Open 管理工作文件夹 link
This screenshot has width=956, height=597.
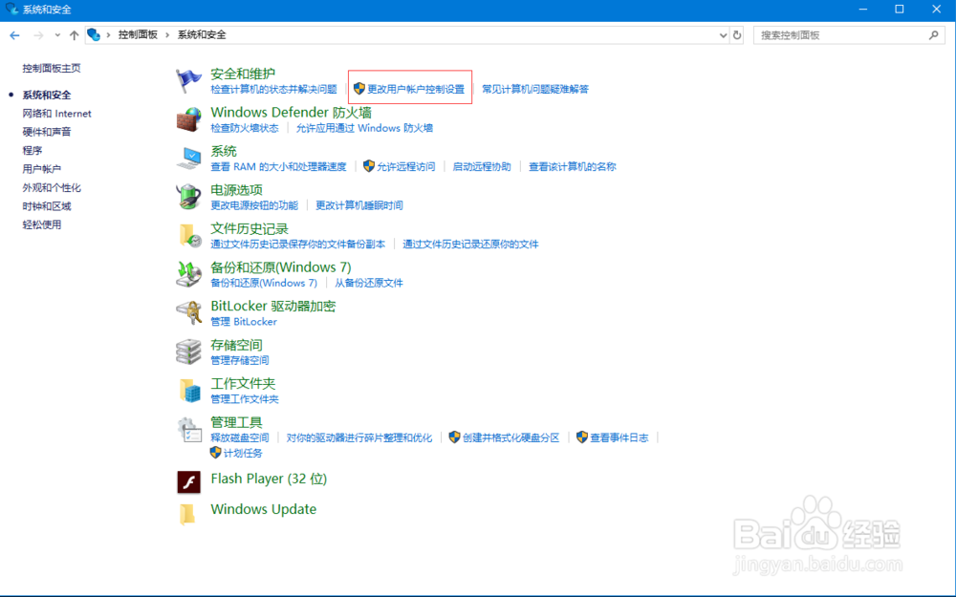[x=245, y=399]
